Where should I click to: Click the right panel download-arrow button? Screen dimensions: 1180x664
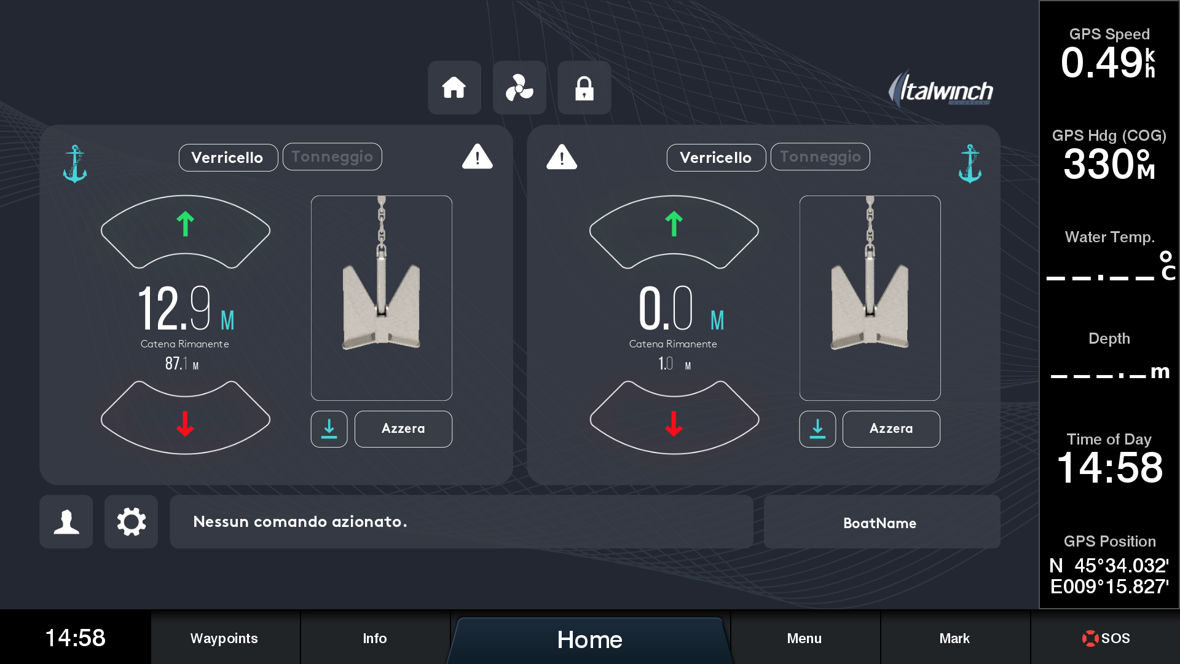[817, 429]
